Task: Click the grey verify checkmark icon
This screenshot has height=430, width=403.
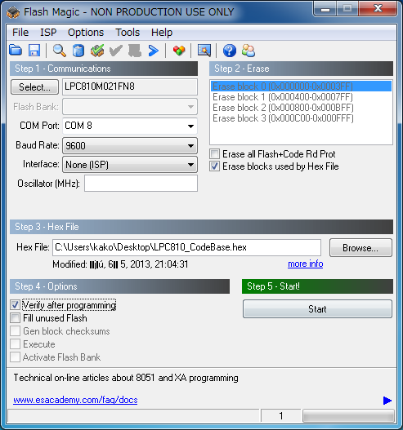Action: (x=115, y=51)
